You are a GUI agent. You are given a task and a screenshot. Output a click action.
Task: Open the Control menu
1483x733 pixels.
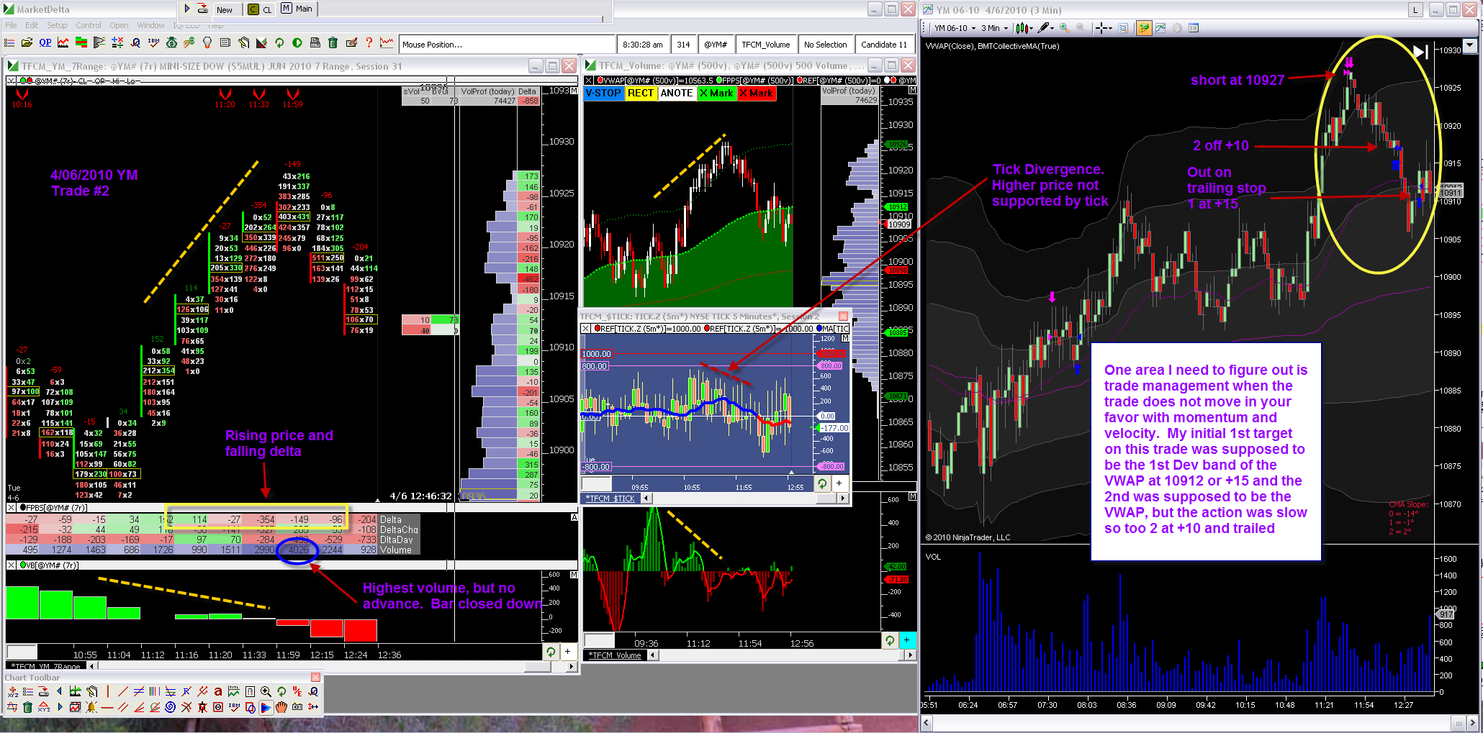tap(89, 25)
